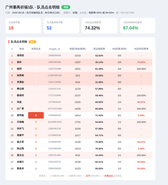Click the 52.63% 送达电联率 value
This screenshot has width=168, height=185.
(99, 55)
